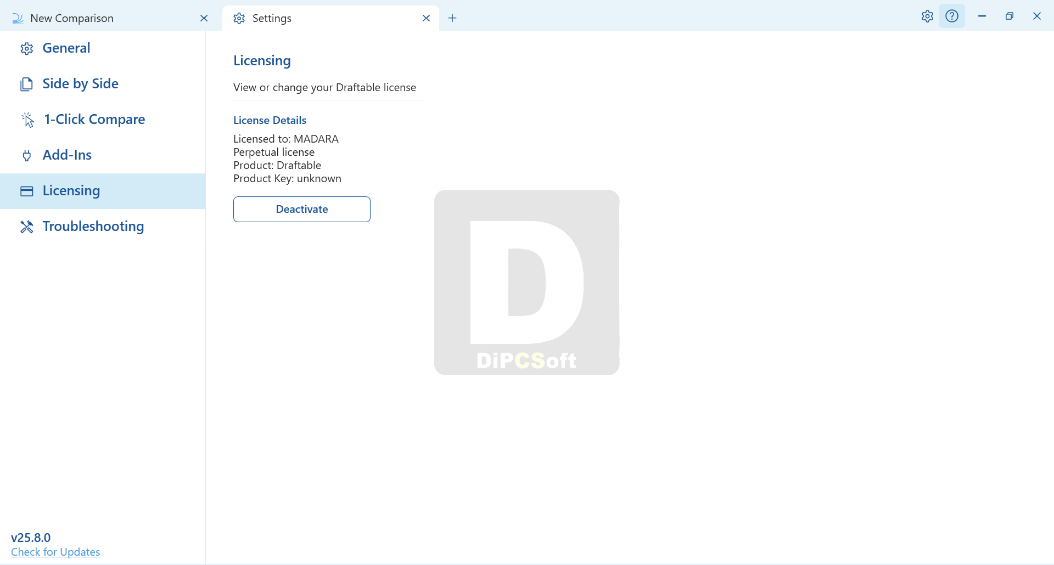Click the gear icon on Settings tab

(x=239, y=18)
